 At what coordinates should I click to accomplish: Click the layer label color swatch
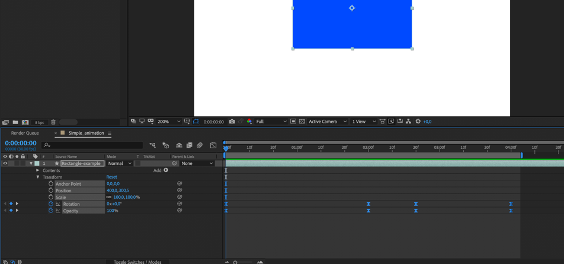pos(37,163)
